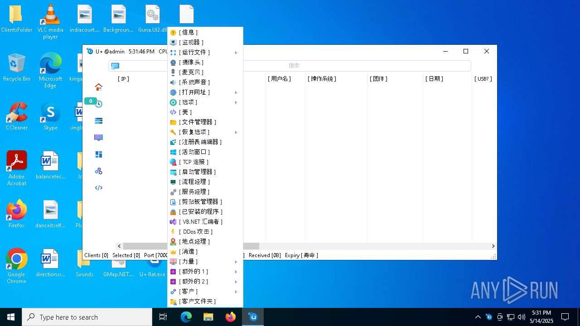
Task: Click the [启动管理器] startup icon
Action: [173, 172]
